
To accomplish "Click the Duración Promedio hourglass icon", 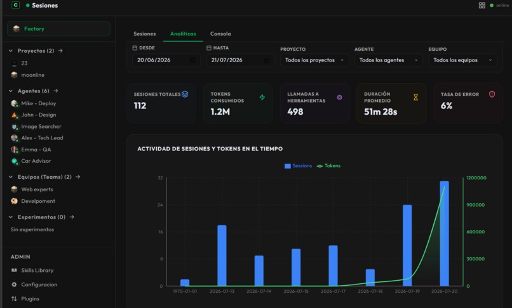I will tap(415, 97).
